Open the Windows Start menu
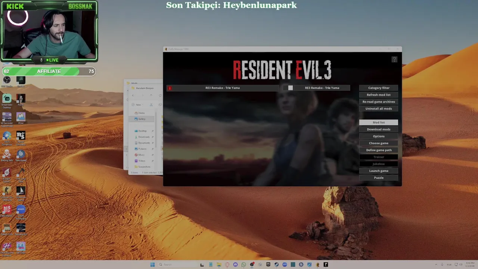 [x=152, y=265]
